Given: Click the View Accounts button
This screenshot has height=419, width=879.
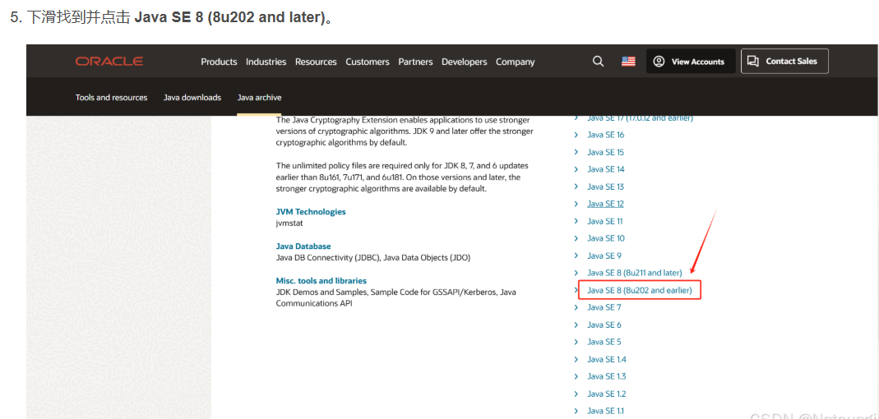Looking at the screenshot, I should (x=689, y=62).
